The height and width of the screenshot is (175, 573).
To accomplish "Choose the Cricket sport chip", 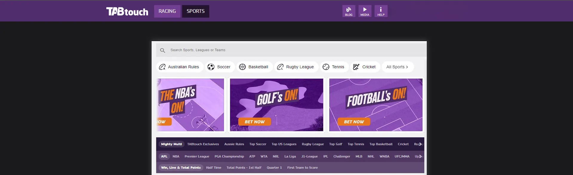I will point(365,67).
